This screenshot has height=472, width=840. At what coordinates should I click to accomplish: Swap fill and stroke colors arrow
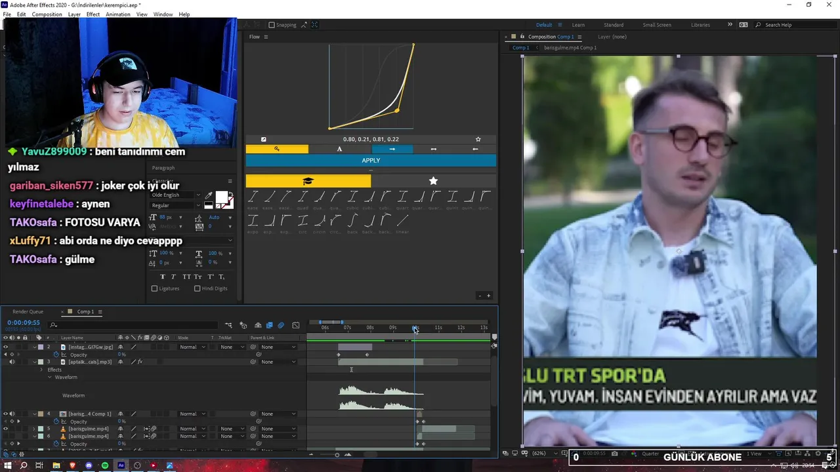click(230, 195)
